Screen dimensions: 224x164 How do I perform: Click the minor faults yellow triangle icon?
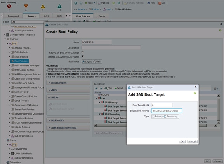[x=43, y=7]
